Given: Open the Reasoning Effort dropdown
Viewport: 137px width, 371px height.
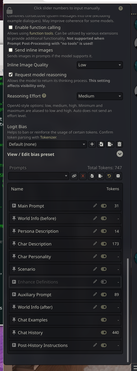Looking at the screenshot, I should tap(100, 96).
